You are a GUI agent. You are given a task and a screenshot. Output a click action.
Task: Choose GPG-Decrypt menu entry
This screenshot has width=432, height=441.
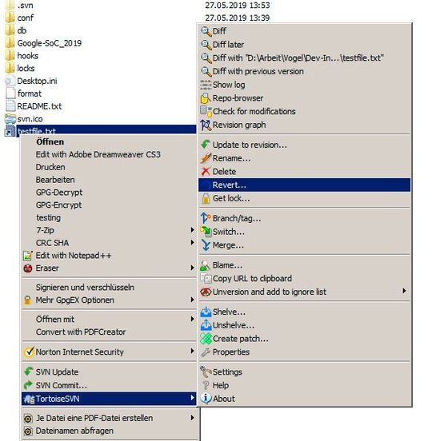point(109,193)
